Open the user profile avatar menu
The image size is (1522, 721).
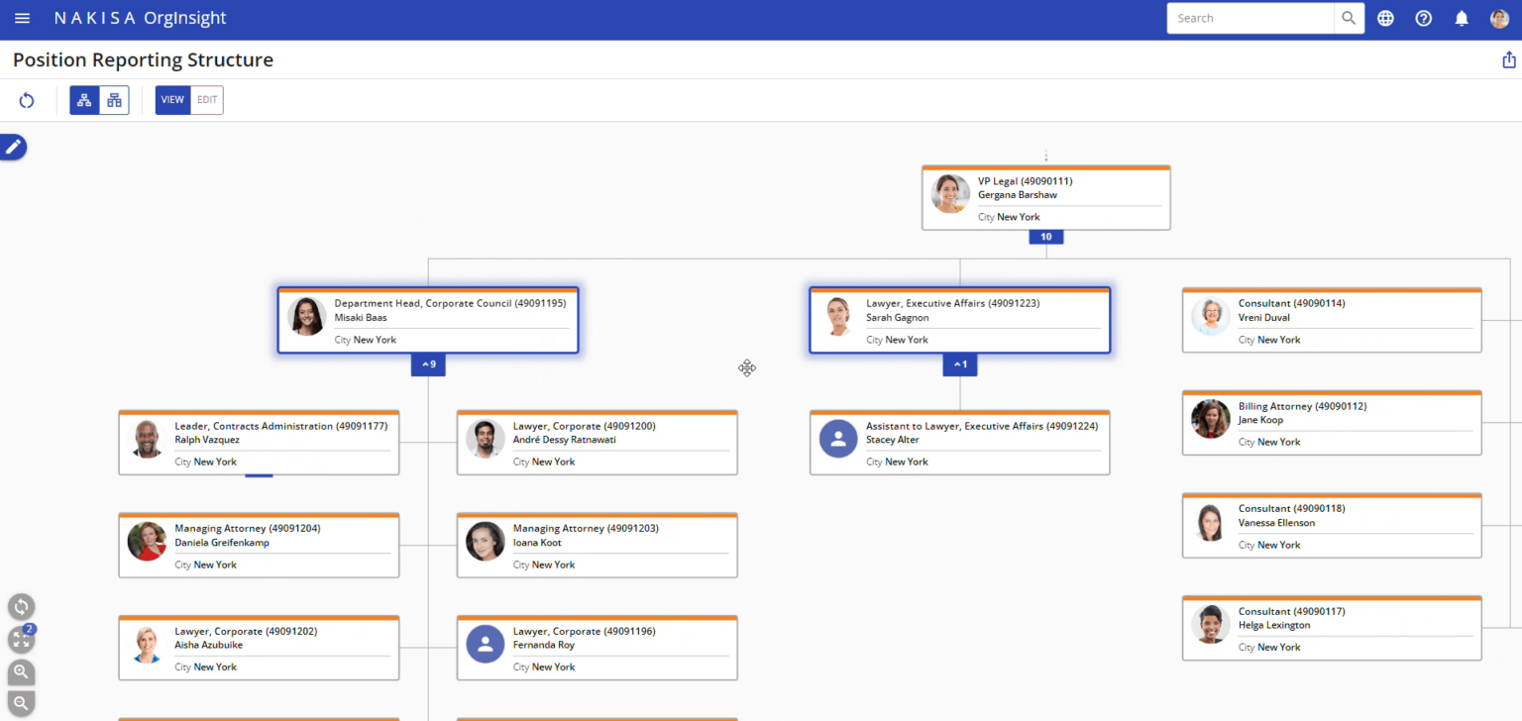(1499, 18)
